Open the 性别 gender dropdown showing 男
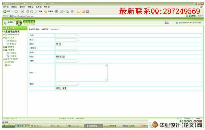The image size is (205, 130). (x=60, y=44)
